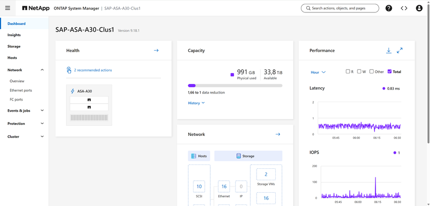Open Network Overview page

(x=17, y=81)
